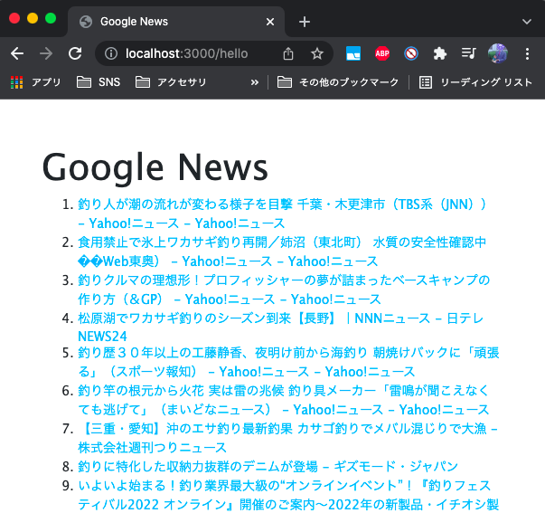The width and height of the screenshot is (545, 513).
Task: Open article 1 about 木更津市 tide change
Action: click(283, 214)
